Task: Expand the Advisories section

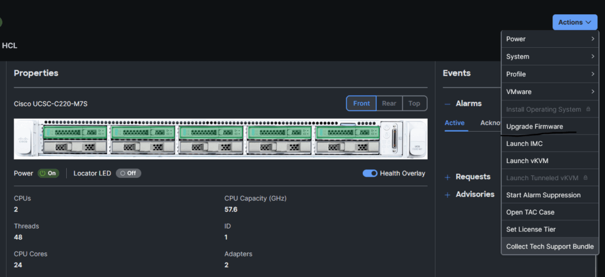Action: 448,195
